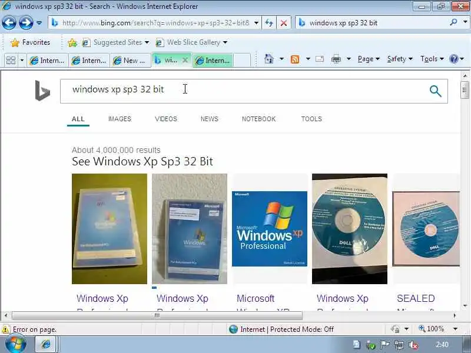Switch to the green Intern... tab

213,61
